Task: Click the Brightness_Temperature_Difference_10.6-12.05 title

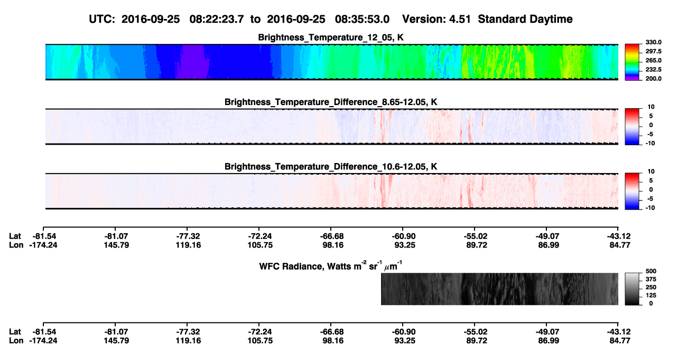Action: coord(331,167)
